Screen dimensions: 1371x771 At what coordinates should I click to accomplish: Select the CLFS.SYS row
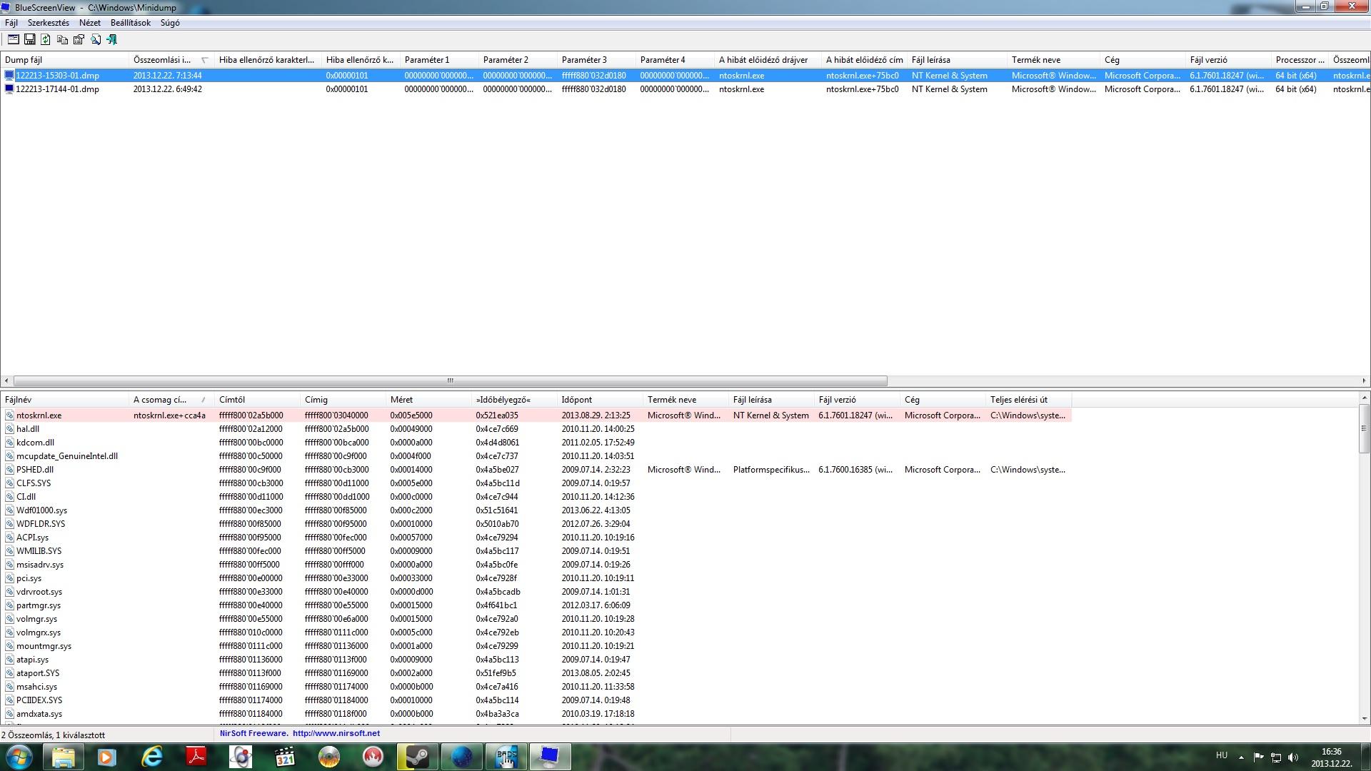click(x=536, y=483)
